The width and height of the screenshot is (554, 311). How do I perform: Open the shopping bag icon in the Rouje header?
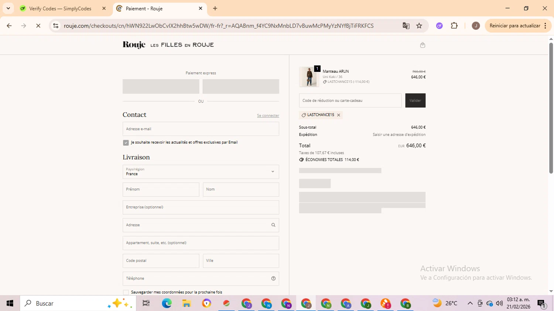(x=423, y=45)
